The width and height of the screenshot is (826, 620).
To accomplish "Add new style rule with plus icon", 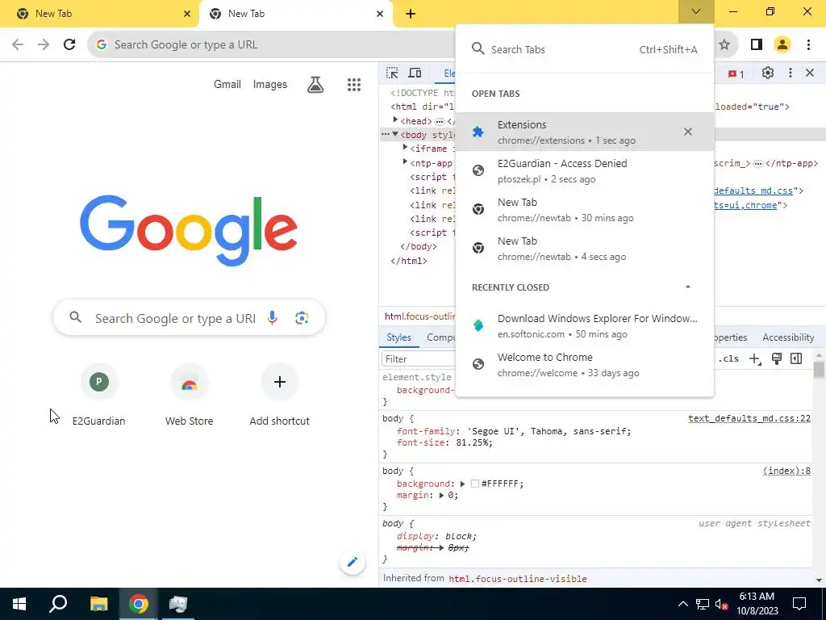I will pos(755,359).
